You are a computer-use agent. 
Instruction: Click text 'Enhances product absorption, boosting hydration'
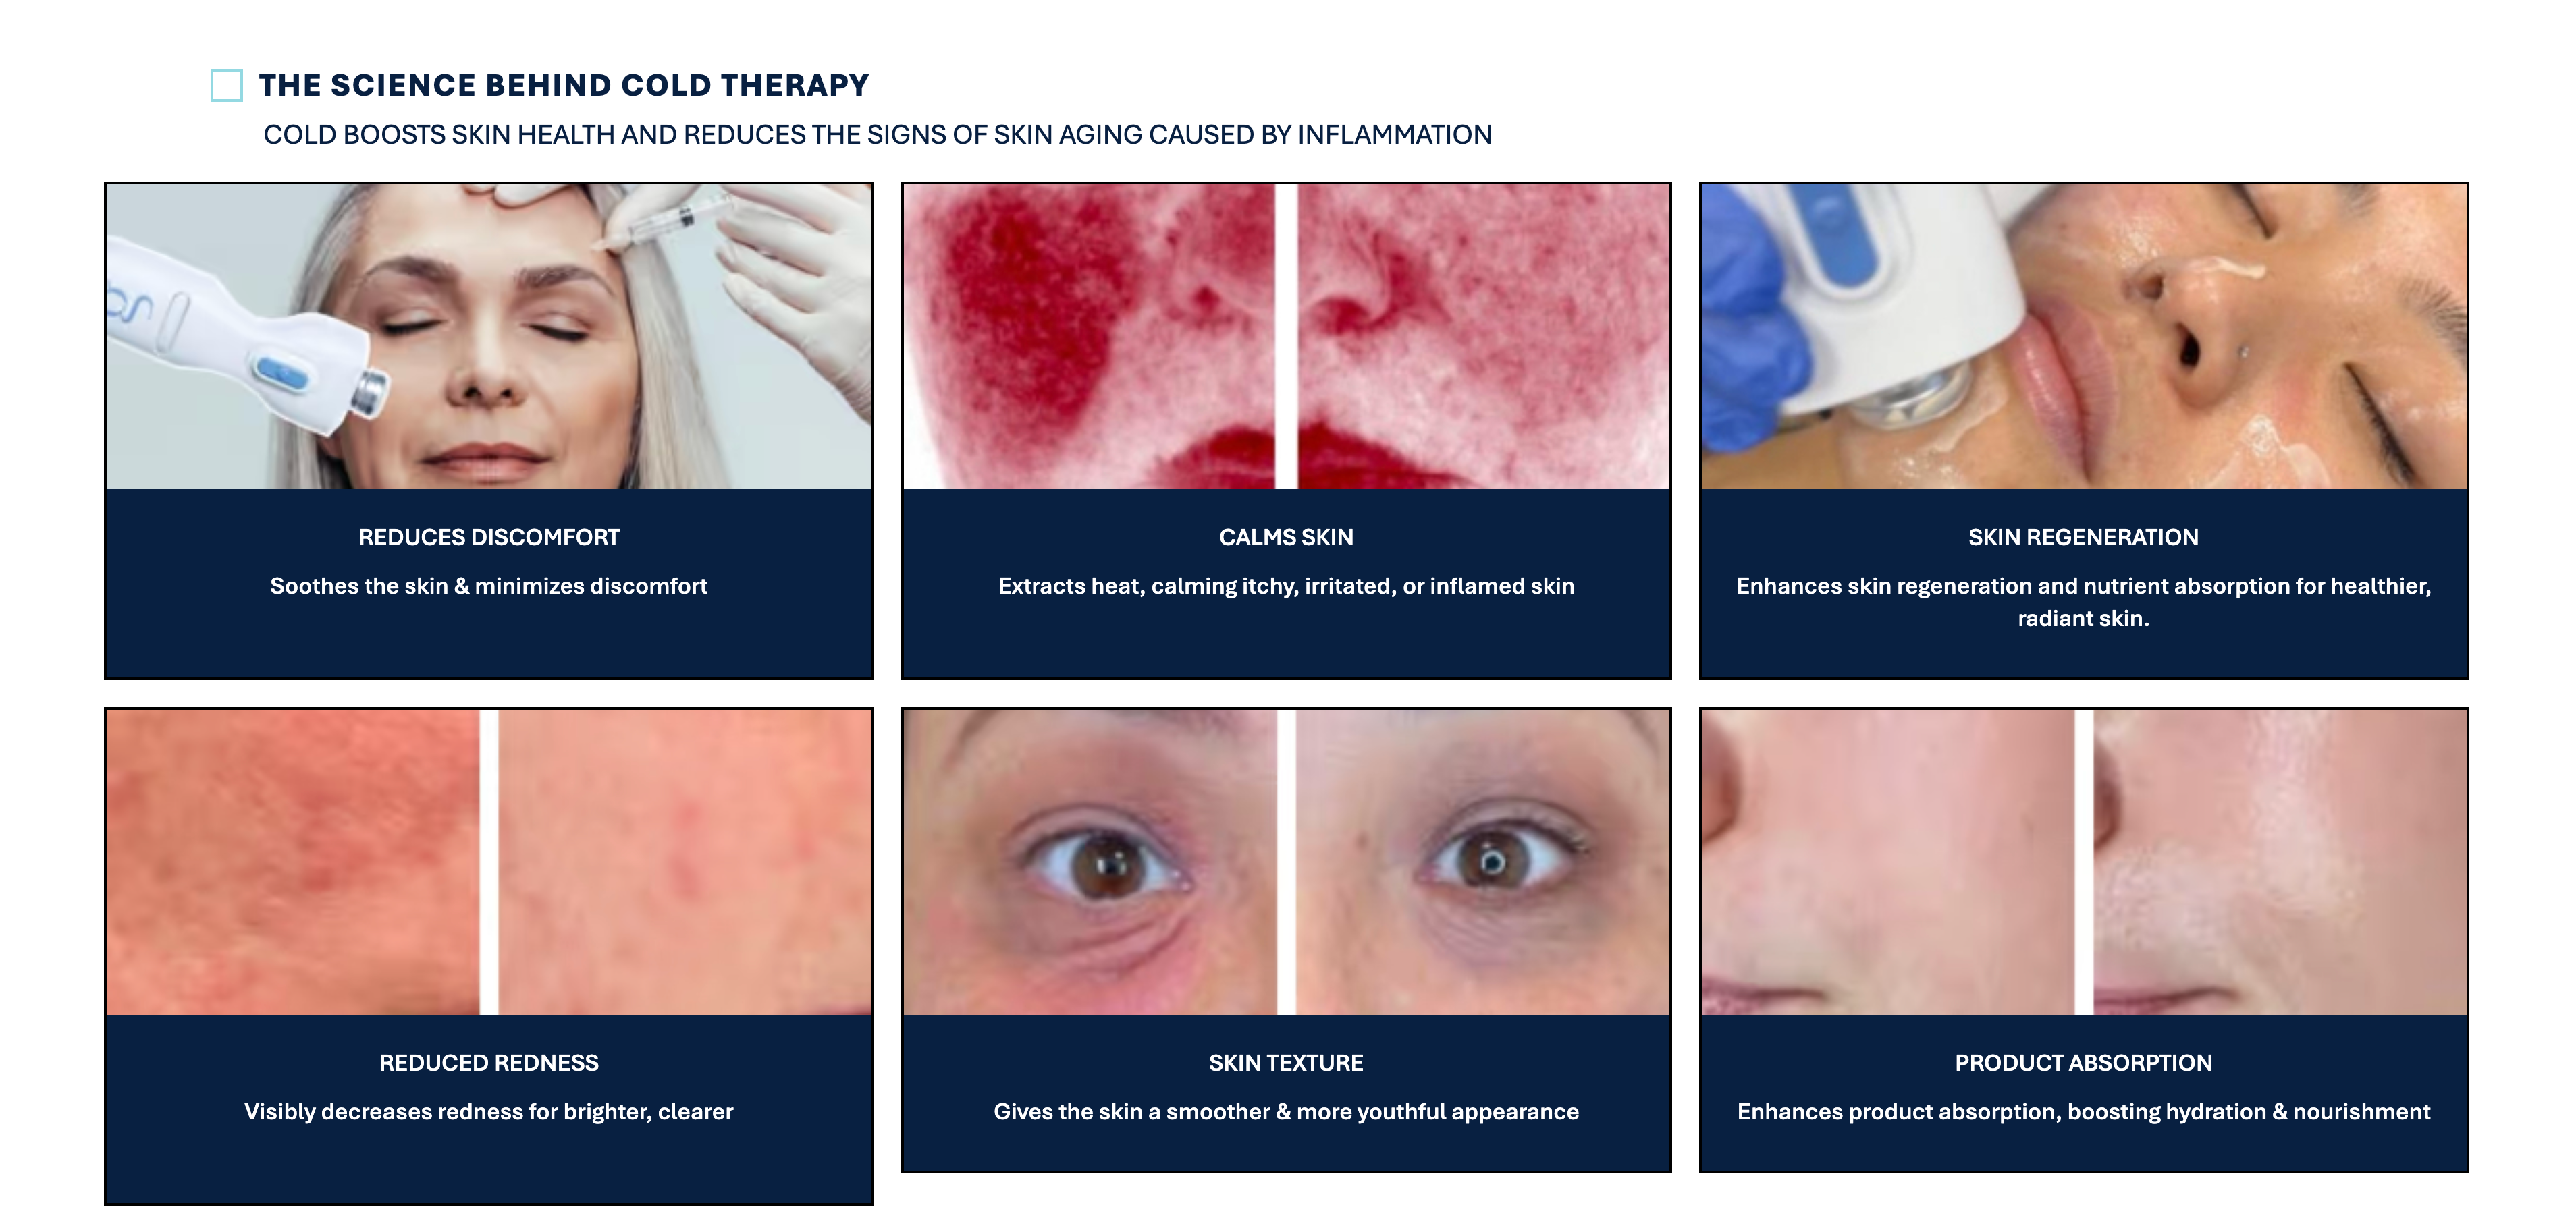pos(2084,1112)
